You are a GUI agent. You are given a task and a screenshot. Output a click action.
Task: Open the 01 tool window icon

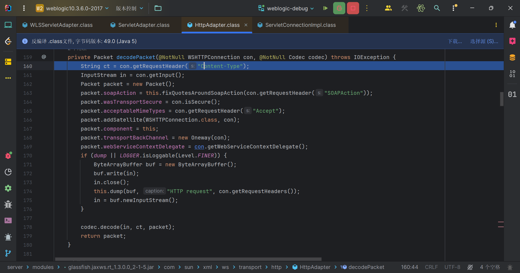click(x=512, y=94)
